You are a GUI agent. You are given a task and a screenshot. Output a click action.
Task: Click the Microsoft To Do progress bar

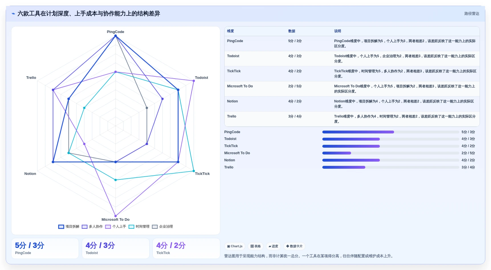pos(391,153)
